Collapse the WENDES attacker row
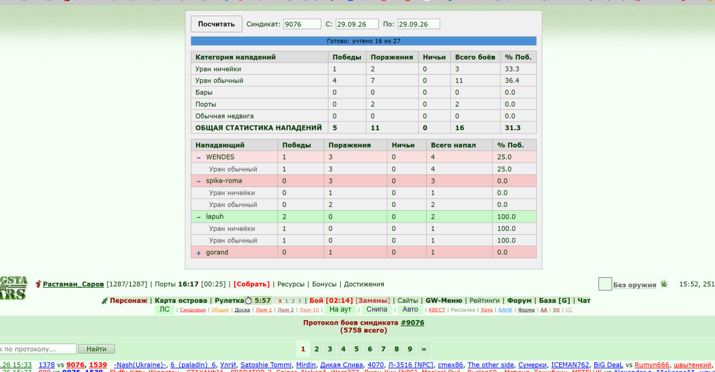Screen dimensions: 715x372 pyautogui.click(x=198, y=157)
